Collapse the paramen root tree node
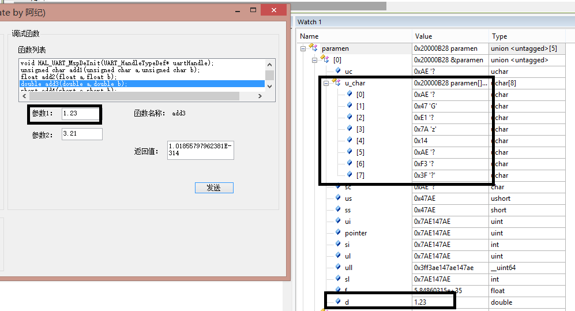The image size is (575, 311). pos(303,48)
